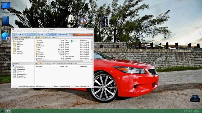Viewport: 202px width, 113px height.
Task: Sort Catalog file list by Размер column
Action: [62, 67]
